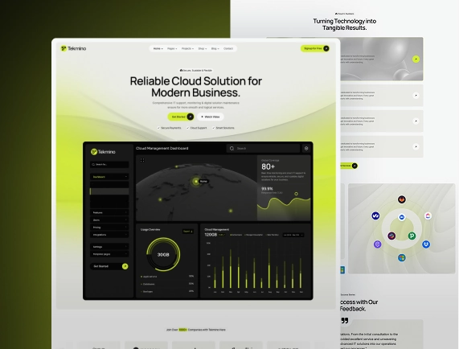This screenshot has height=349, width=459.
Task: Click the Windows icon at the bottom of the integrations circle
Action: click(402, 258)
